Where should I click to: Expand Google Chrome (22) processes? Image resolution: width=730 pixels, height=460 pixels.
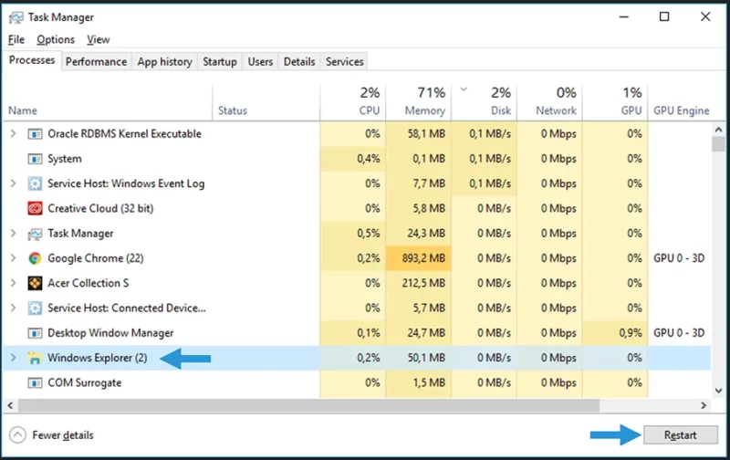point(13,258)
